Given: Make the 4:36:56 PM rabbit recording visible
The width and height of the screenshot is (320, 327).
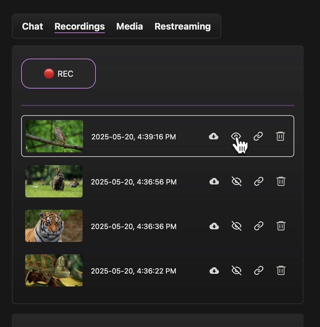Looking at the screenshot, I should [x=237, y=181].
